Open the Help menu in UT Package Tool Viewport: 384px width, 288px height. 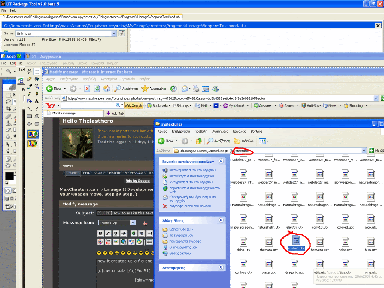(x=13, y=10)
